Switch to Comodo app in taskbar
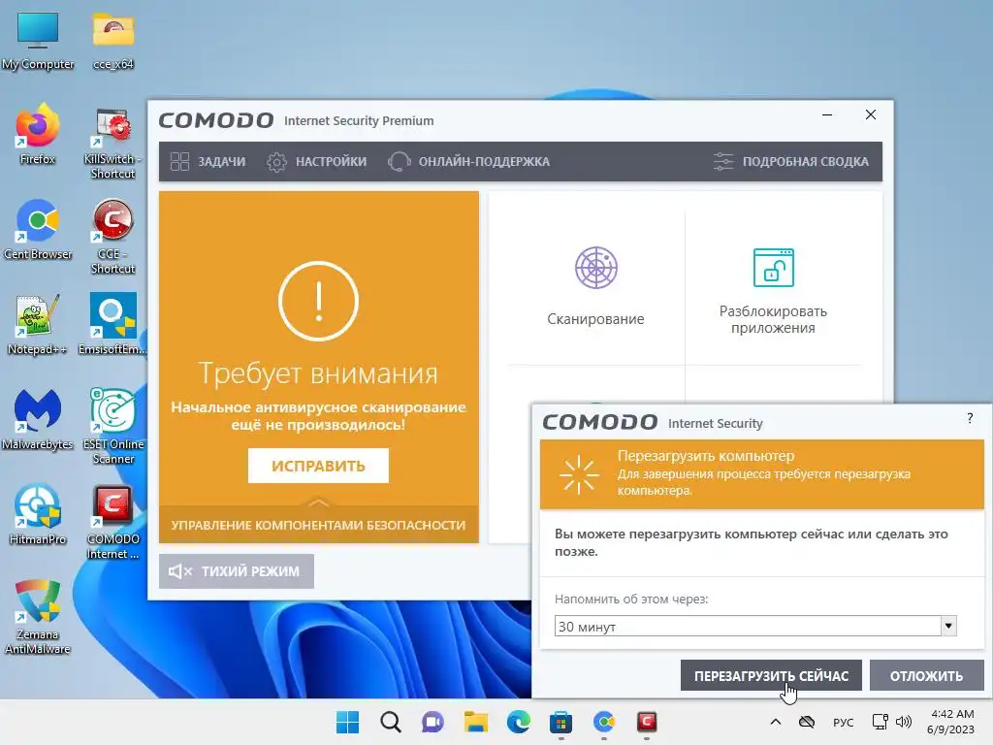The image size is (993, 745). 647,722
